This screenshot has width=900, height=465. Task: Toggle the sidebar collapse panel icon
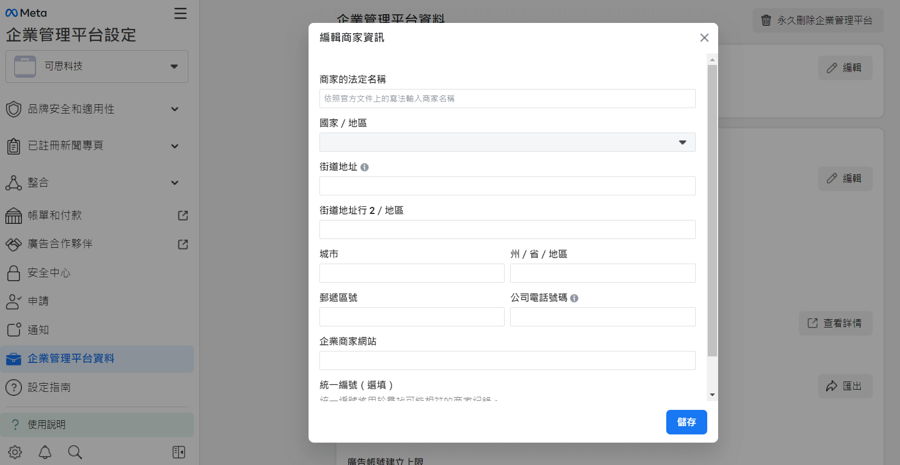click(x=179, y=452)
